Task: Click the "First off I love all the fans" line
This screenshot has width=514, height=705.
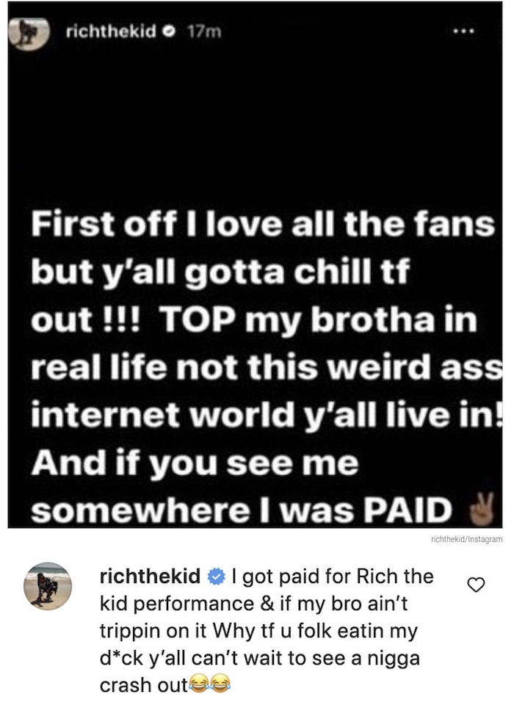Action: [263, 223]
